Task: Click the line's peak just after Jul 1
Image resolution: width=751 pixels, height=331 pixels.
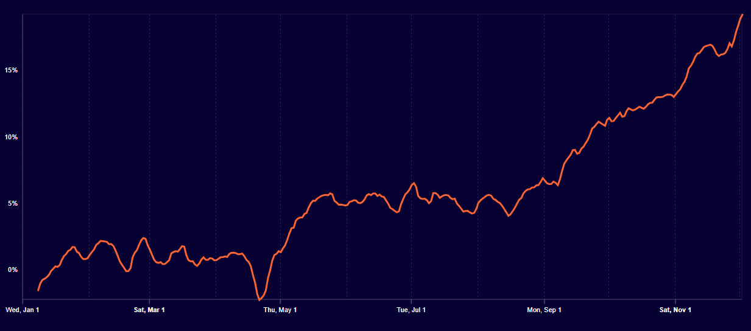Action: click(x=414, y=183)
